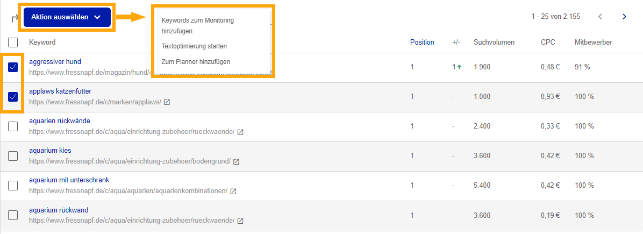Tick the aquarium kies row checkbox
The width and height of the screenshot is (643, 234).
[13, 156]
